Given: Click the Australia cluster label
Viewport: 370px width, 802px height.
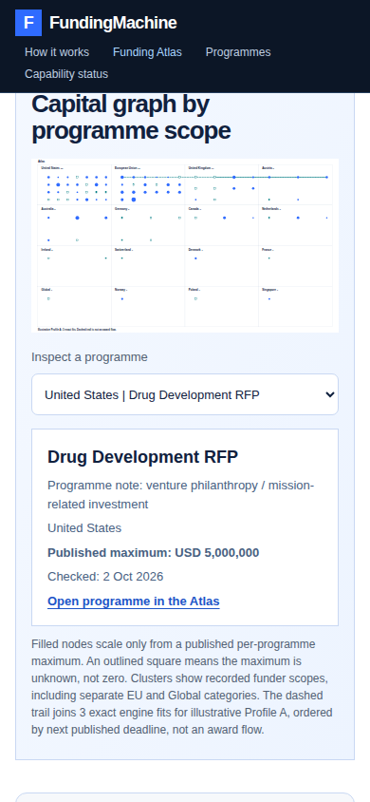Looking at the screenshot, I should point(48,209).
